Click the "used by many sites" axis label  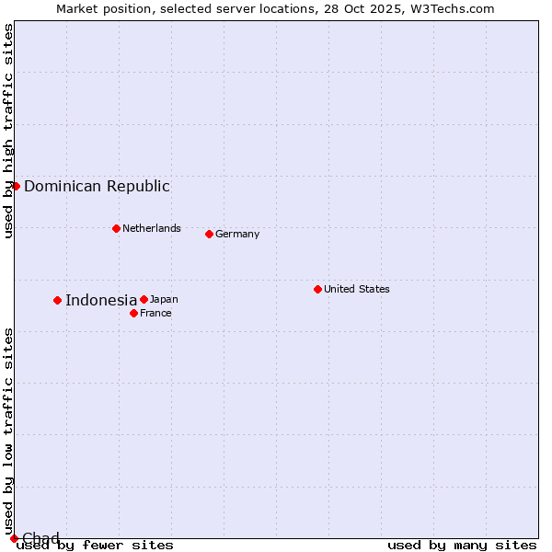pos(462,545)
